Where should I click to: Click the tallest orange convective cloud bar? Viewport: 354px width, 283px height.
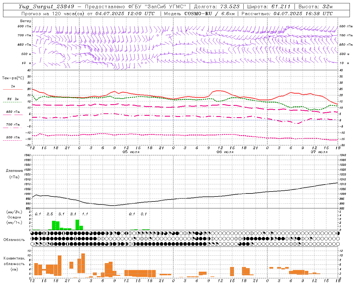[x=83, y=263]
